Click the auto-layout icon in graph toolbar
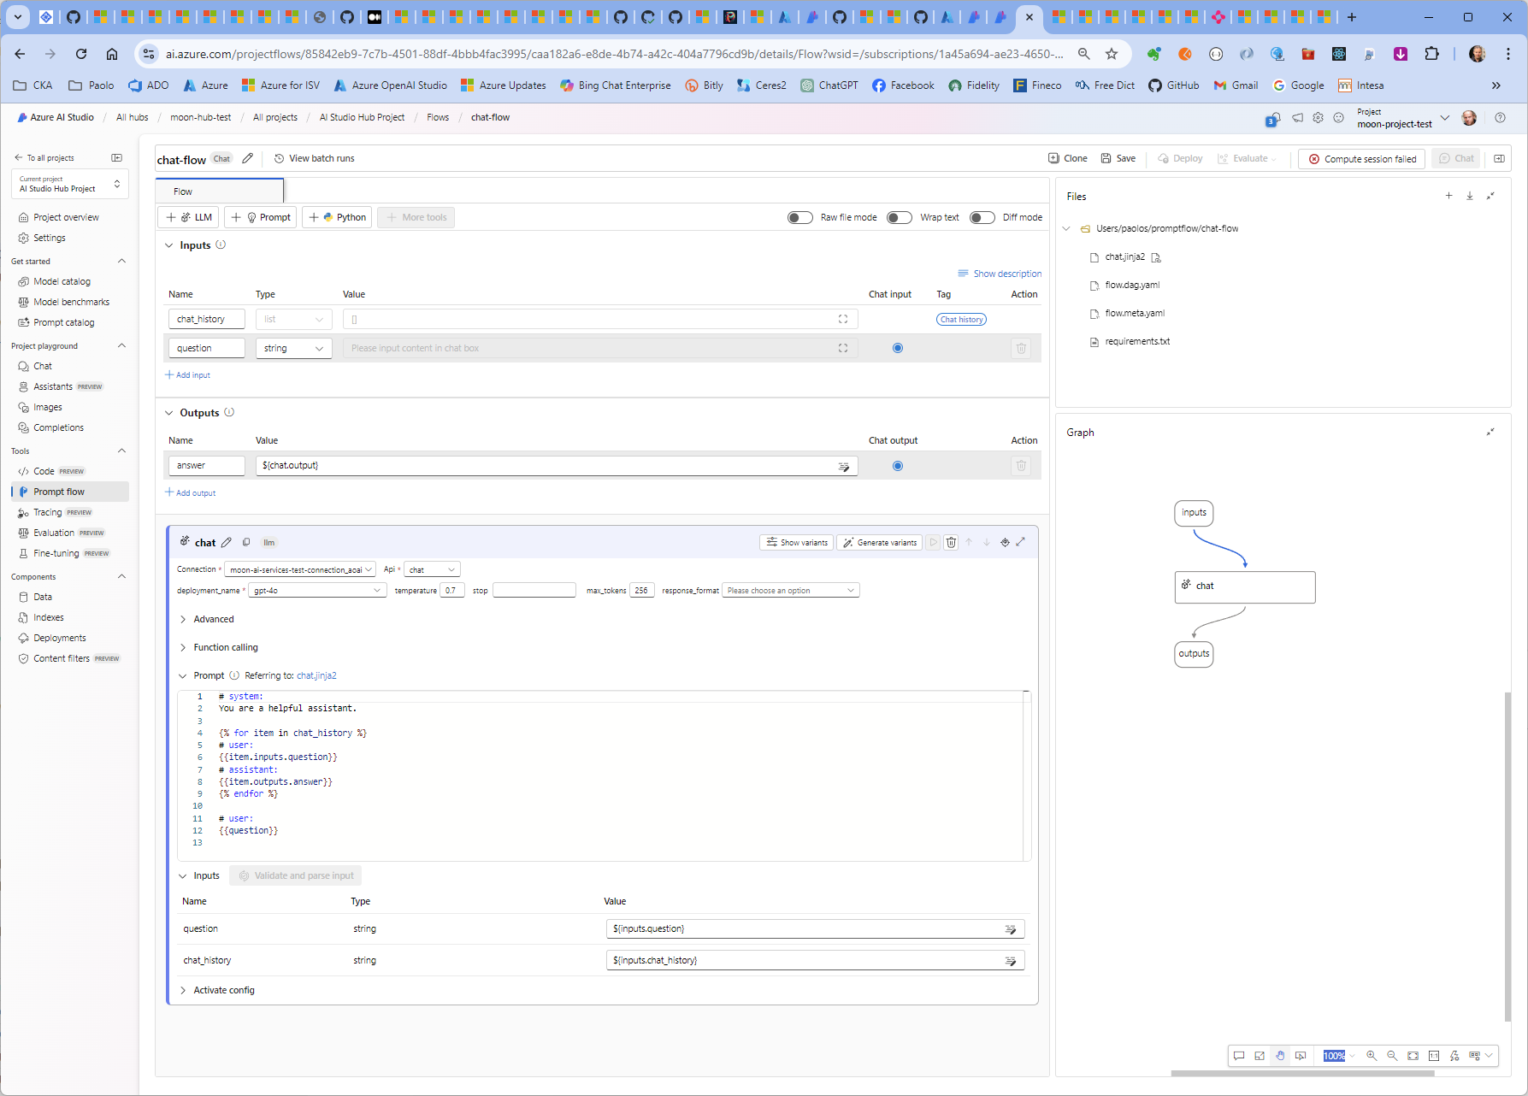This screenshot has width=1528, height=1096. pos(1454,1056)
